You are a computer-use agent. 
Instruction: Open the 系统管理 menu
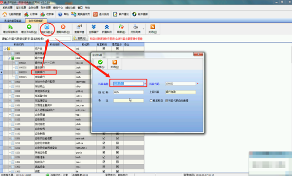[7, 8]
